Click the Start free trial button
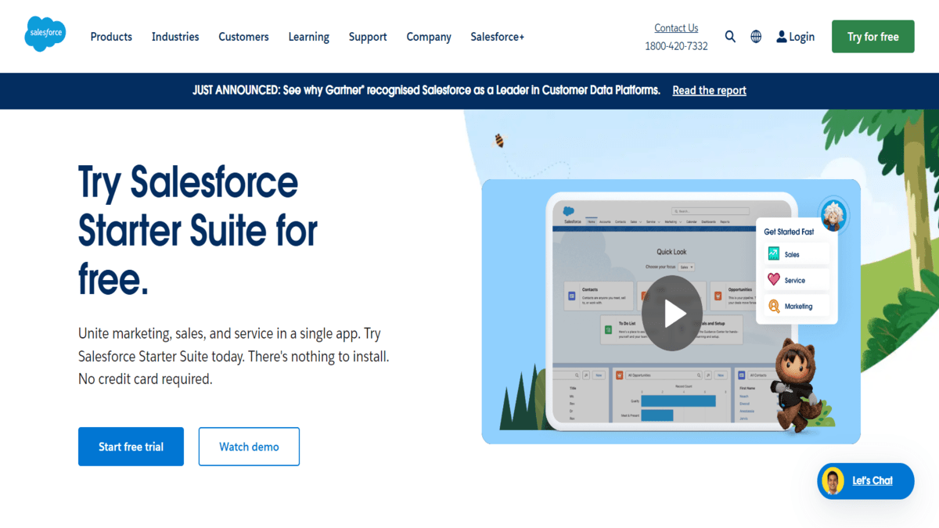Image resolution: width=939 pixels, height=528 pixels. coord(131,447)
